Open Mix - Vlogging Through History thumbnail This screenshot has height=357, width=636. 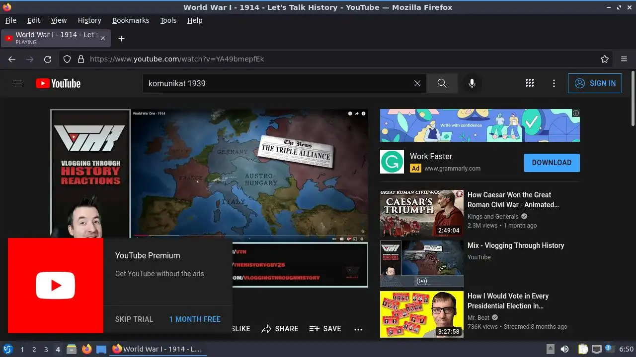[422, 264]
